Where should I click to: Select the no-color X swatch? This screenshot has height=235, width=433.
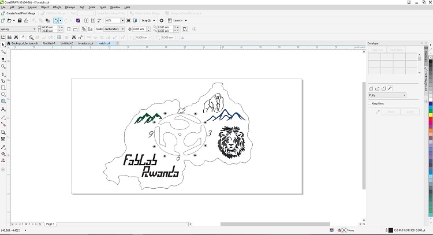point(431,58)
